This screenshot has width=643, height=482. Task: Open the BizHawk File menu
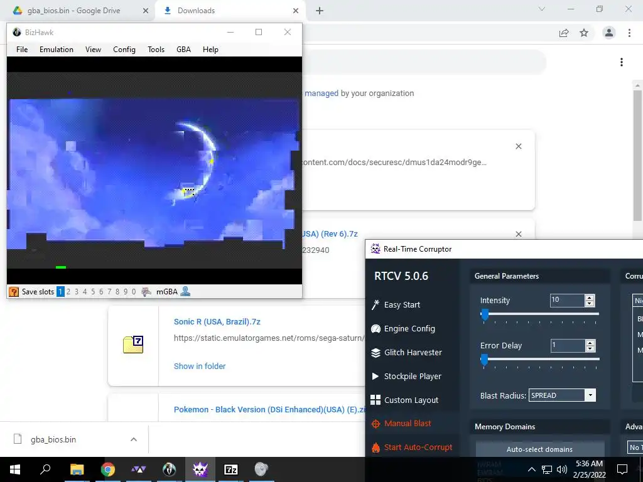pos(22,50)
